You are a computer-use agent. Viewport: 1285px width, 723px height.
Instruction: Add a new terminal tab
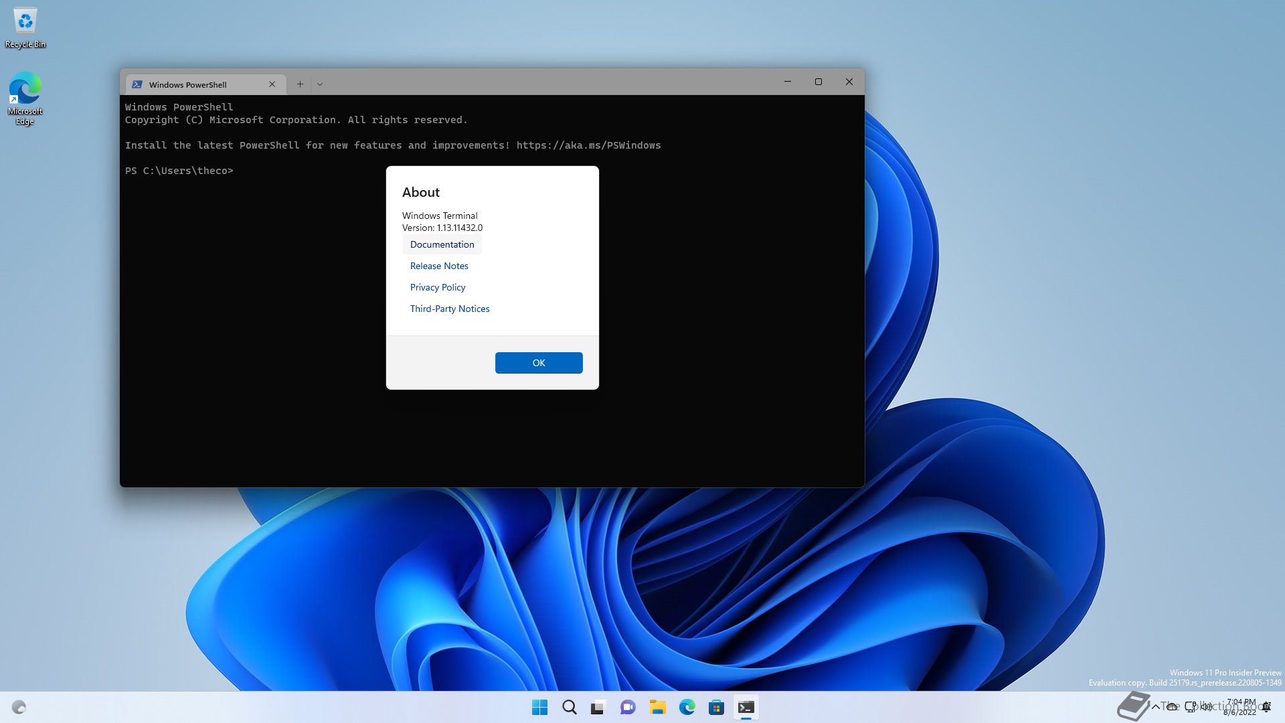tap(300, 84)
